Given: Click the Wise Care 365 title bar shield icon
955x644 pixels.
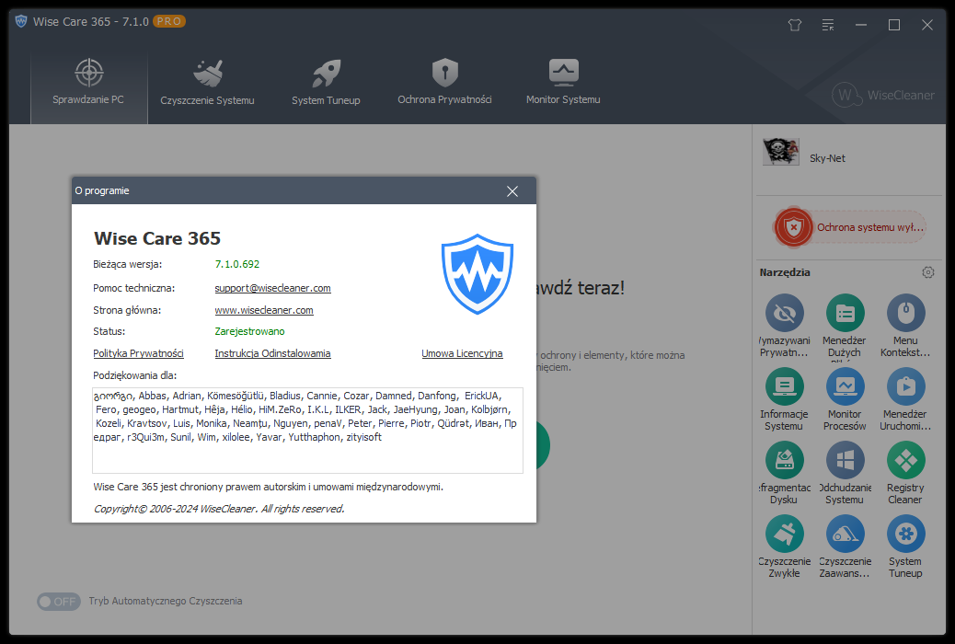Looking at the screenshot, I should 21,21.
